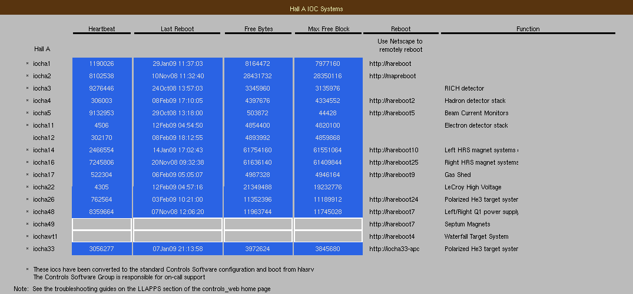The width and height of the screenshot is (633, 294).
Task: Click the Function column header
Action: (528, 29)
